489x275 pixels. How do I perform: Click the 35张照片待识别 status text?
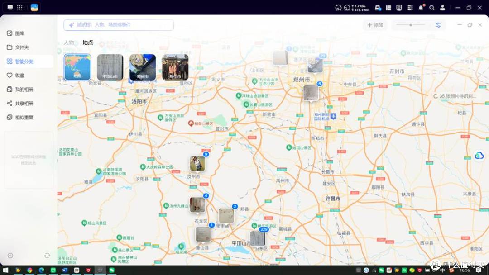457,96
